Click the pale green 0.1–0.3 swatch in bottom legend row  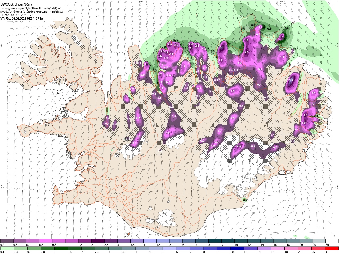coord(7,248)
